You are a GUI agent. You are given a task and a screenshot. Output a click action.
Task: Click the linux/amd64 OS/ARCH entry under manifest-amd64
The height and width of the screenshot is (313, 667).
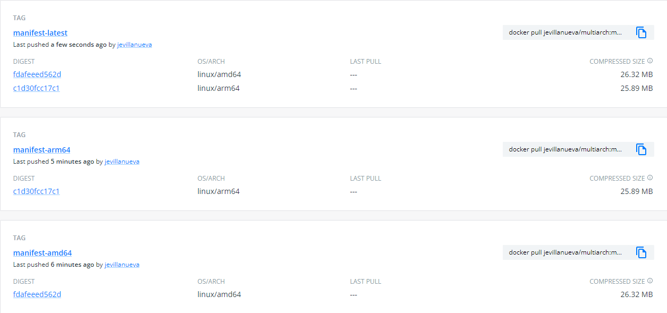[x=219, y=294]
